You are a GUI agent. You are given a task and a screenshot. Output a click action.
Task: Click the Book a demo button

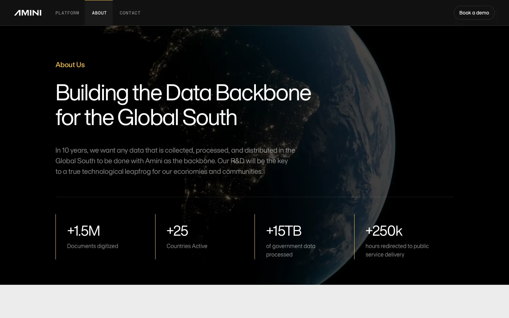click(x=474, y=13)
